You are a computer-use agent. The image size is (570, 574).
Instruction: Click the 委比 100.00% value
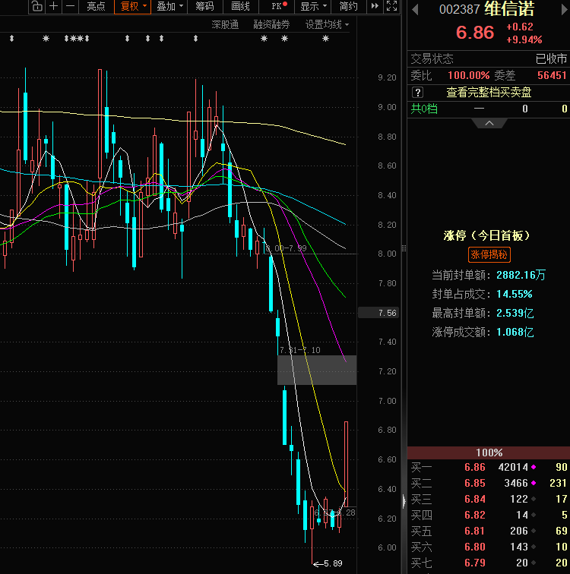point(468,75)
